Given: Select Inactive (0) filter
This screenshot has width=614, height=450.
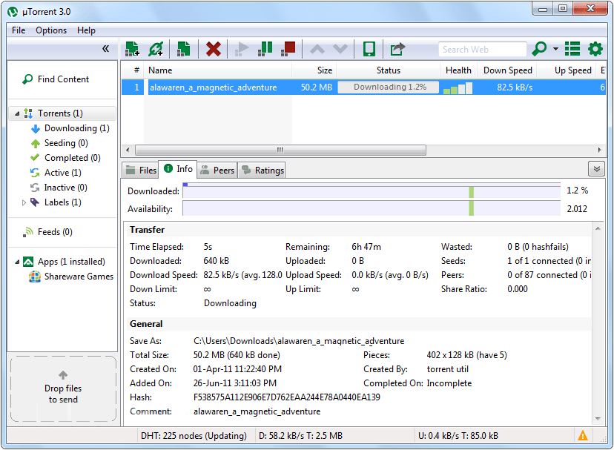Looking at the screenshot, I should [x=65, y=188].
